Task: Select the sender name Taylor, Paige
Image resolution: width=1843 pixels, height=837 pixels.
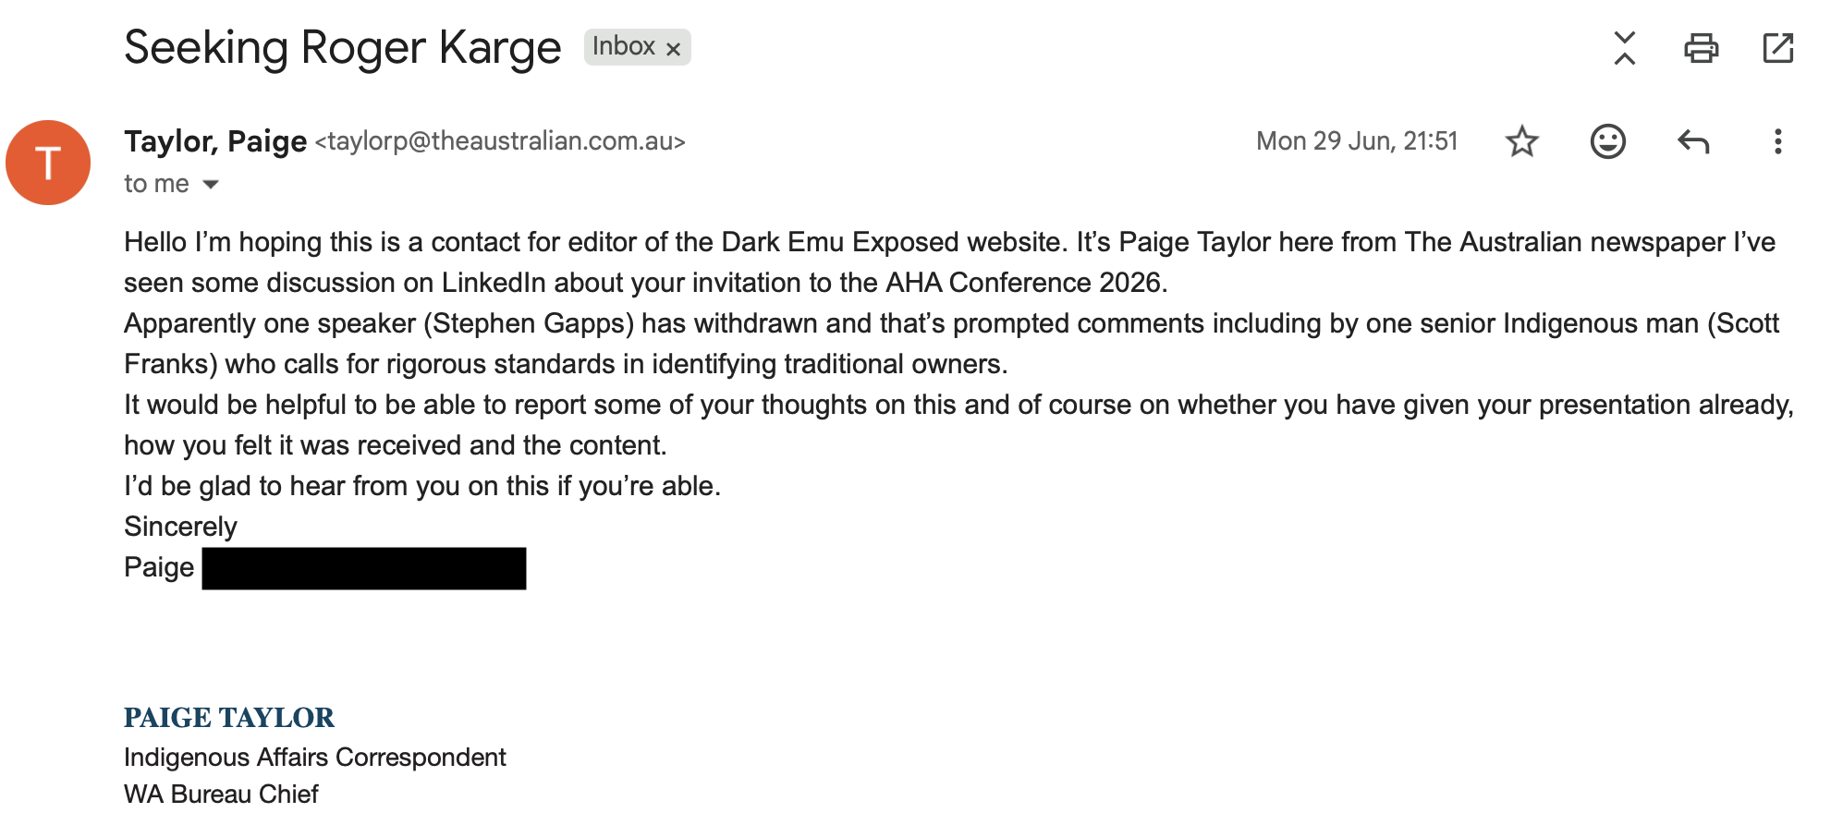Action: 215,141
